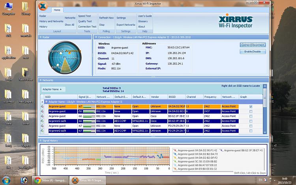The image size is (296, 185).
Task: Open the manuals desktop folder
Action: [26, 30]
